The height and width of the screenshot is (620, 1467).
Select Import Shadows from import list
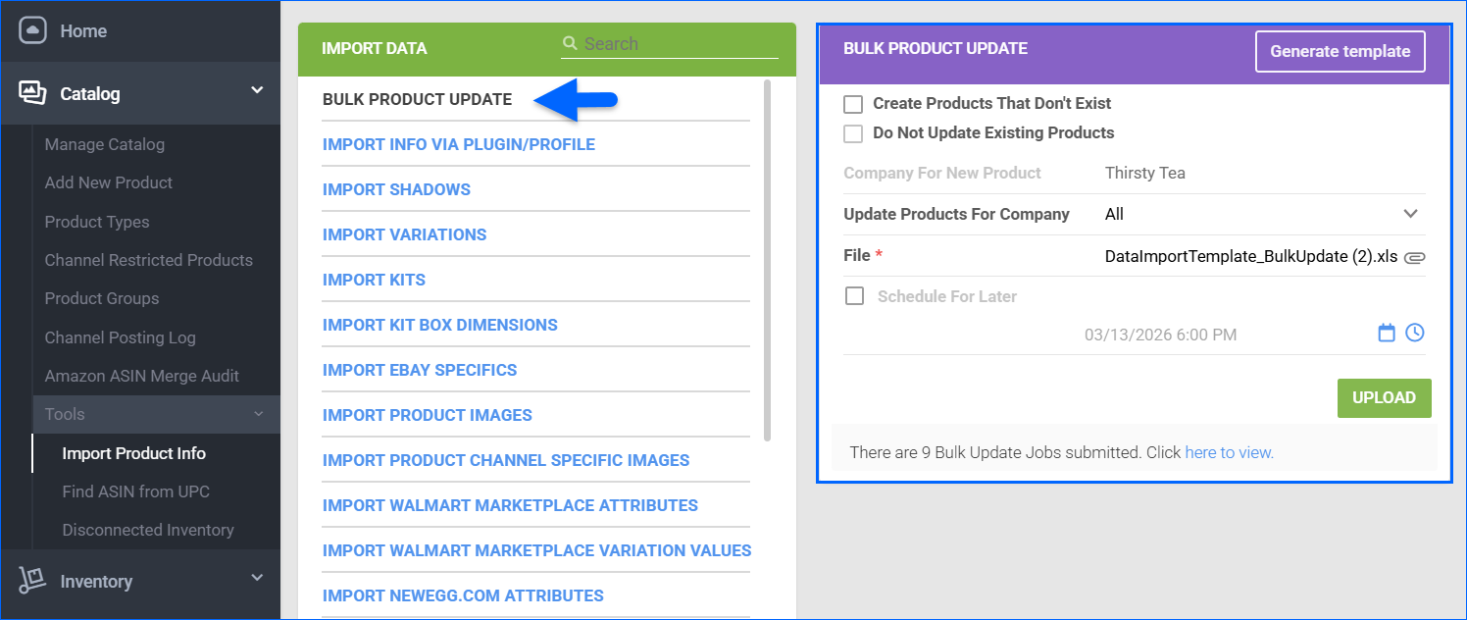click(396, 189)
